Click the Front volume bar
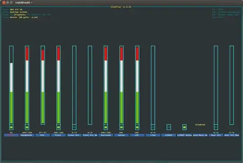The image size is (243, 163). pos(58,85)
